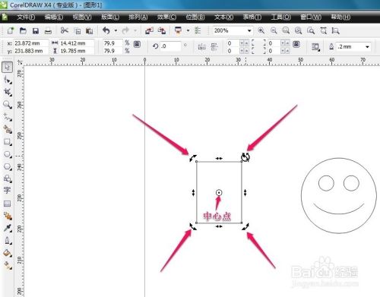Click the New document icon

coord(11,31)
